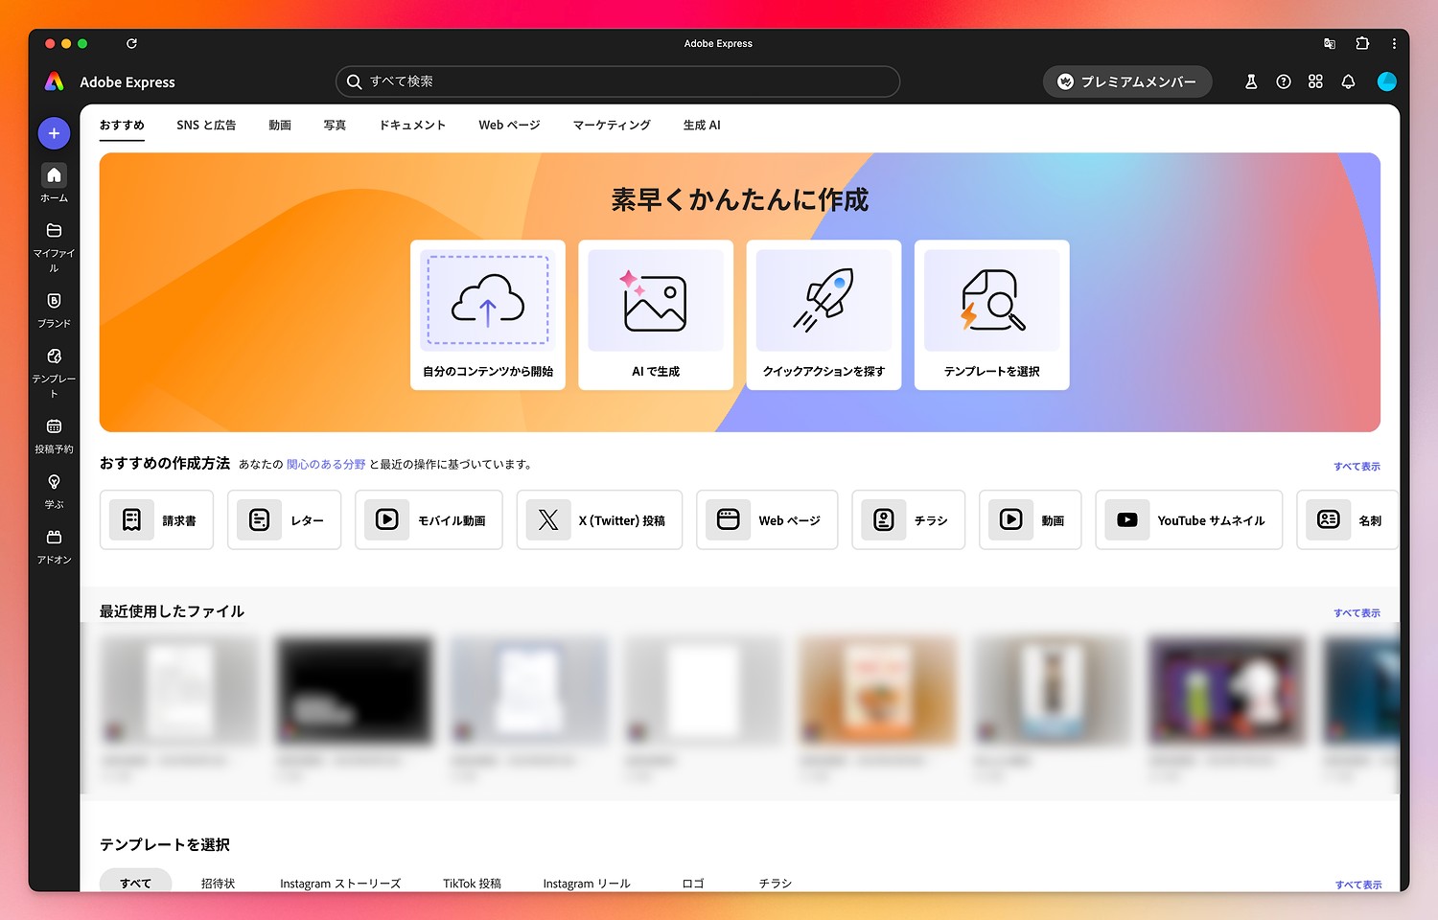Click the プレミアムメンバー button
The width and height of the screenshot is (1438, 920).
[1127, 82]
